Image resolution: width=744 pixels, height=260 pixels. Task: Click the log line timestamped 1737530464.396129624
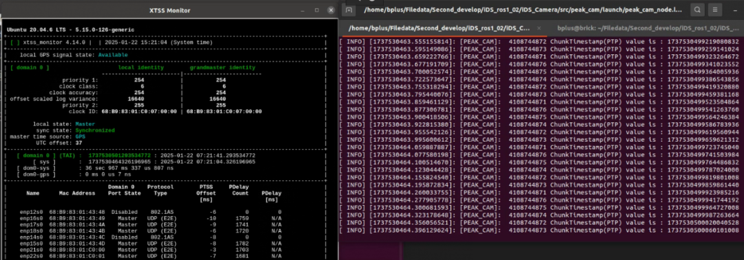click(x=539, y=230)
